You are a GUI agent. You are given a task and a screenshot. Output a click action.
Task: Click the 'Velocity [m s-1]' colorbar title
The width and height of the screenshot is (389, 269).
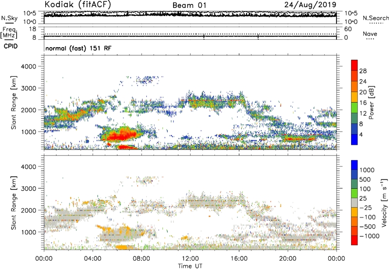385,202
